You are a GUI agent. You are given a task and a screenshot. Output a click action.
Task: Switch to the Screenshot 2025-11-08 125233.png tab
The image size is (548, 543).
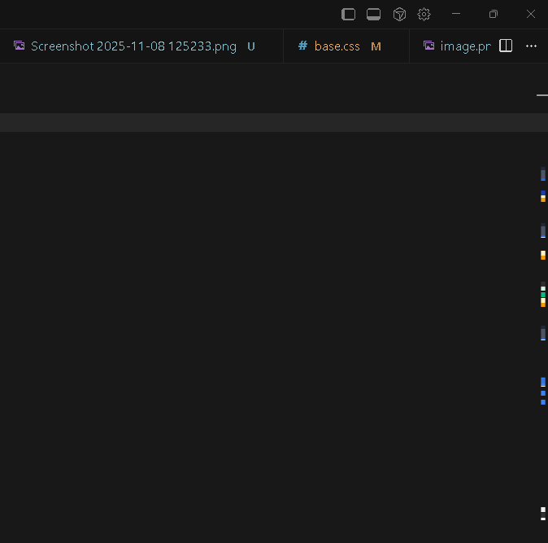point(133,46)
